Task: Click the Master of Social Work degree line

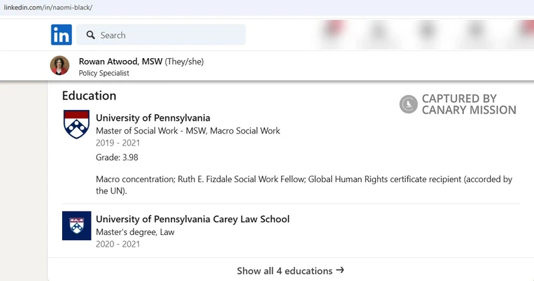Action: point(188,131)
